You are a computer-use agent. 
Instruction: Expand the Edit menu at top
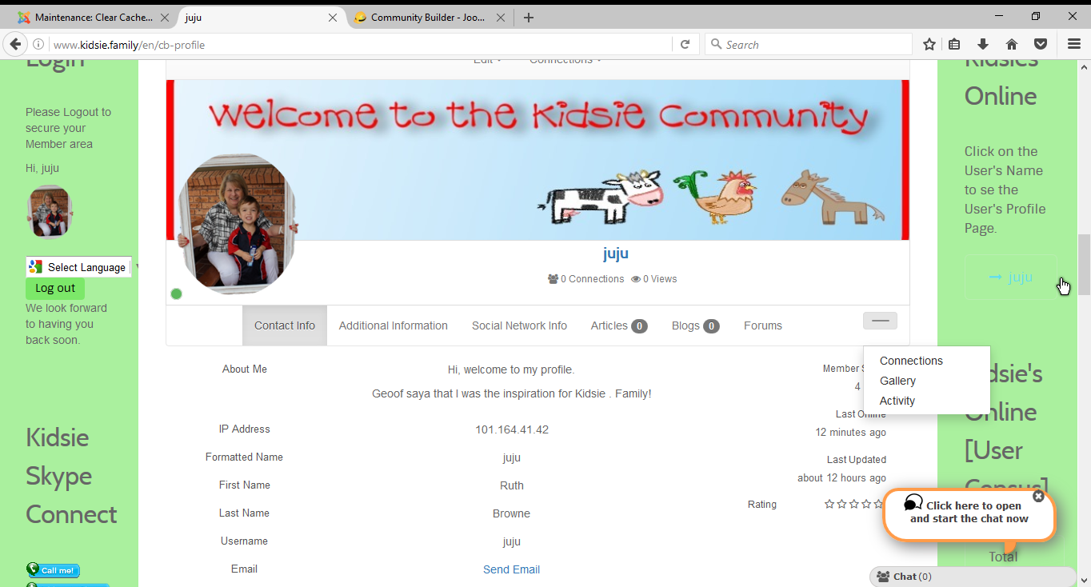[x=487, y=61]
